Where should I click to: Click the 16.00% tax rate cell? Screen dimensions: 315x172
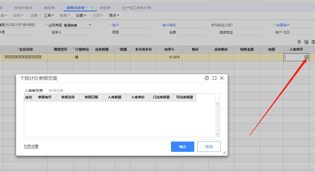(169, 57)
